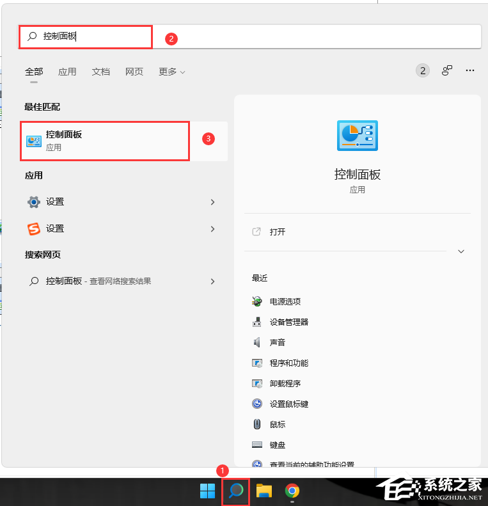
Task: Expand more actions chevron below 打开
Action: pyautogui.click(x=461, y=251)
